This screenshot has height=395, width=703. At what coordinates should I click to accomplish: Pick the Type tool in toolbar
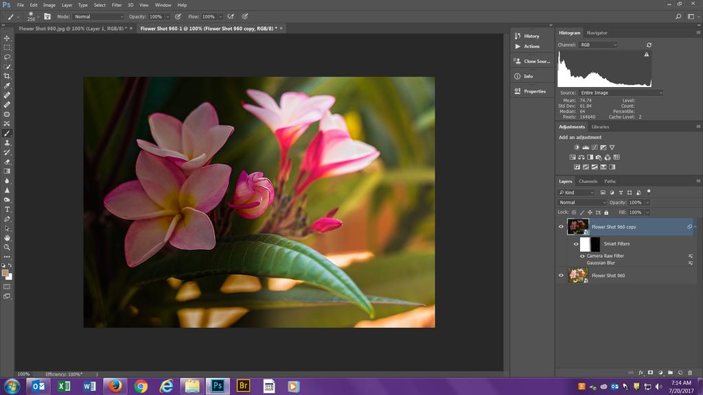point(7,209)
